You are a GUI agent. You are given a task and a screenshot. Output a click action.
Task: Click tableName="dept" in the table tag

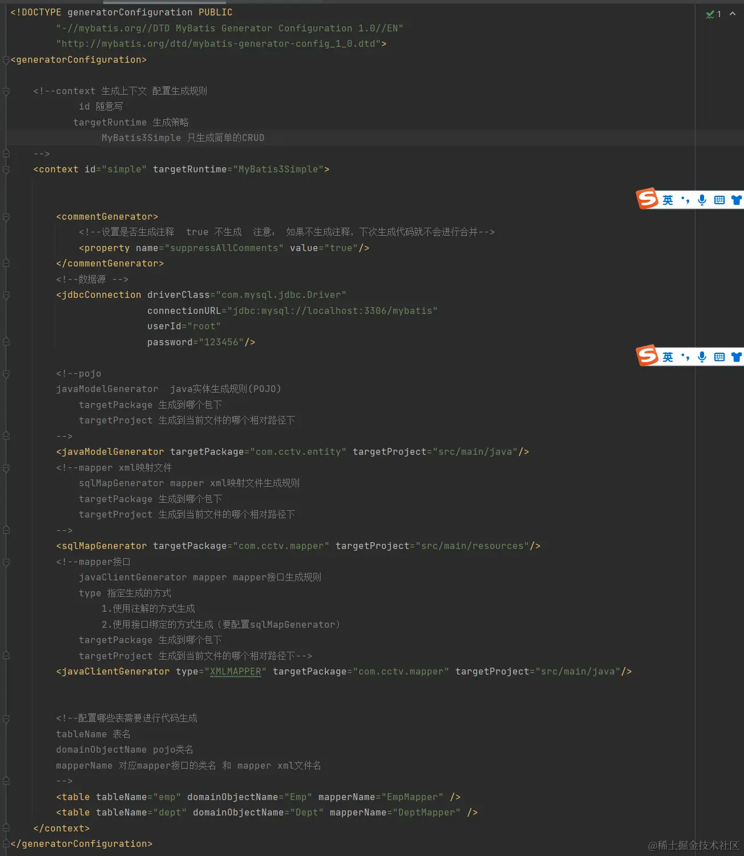(141, 813)
